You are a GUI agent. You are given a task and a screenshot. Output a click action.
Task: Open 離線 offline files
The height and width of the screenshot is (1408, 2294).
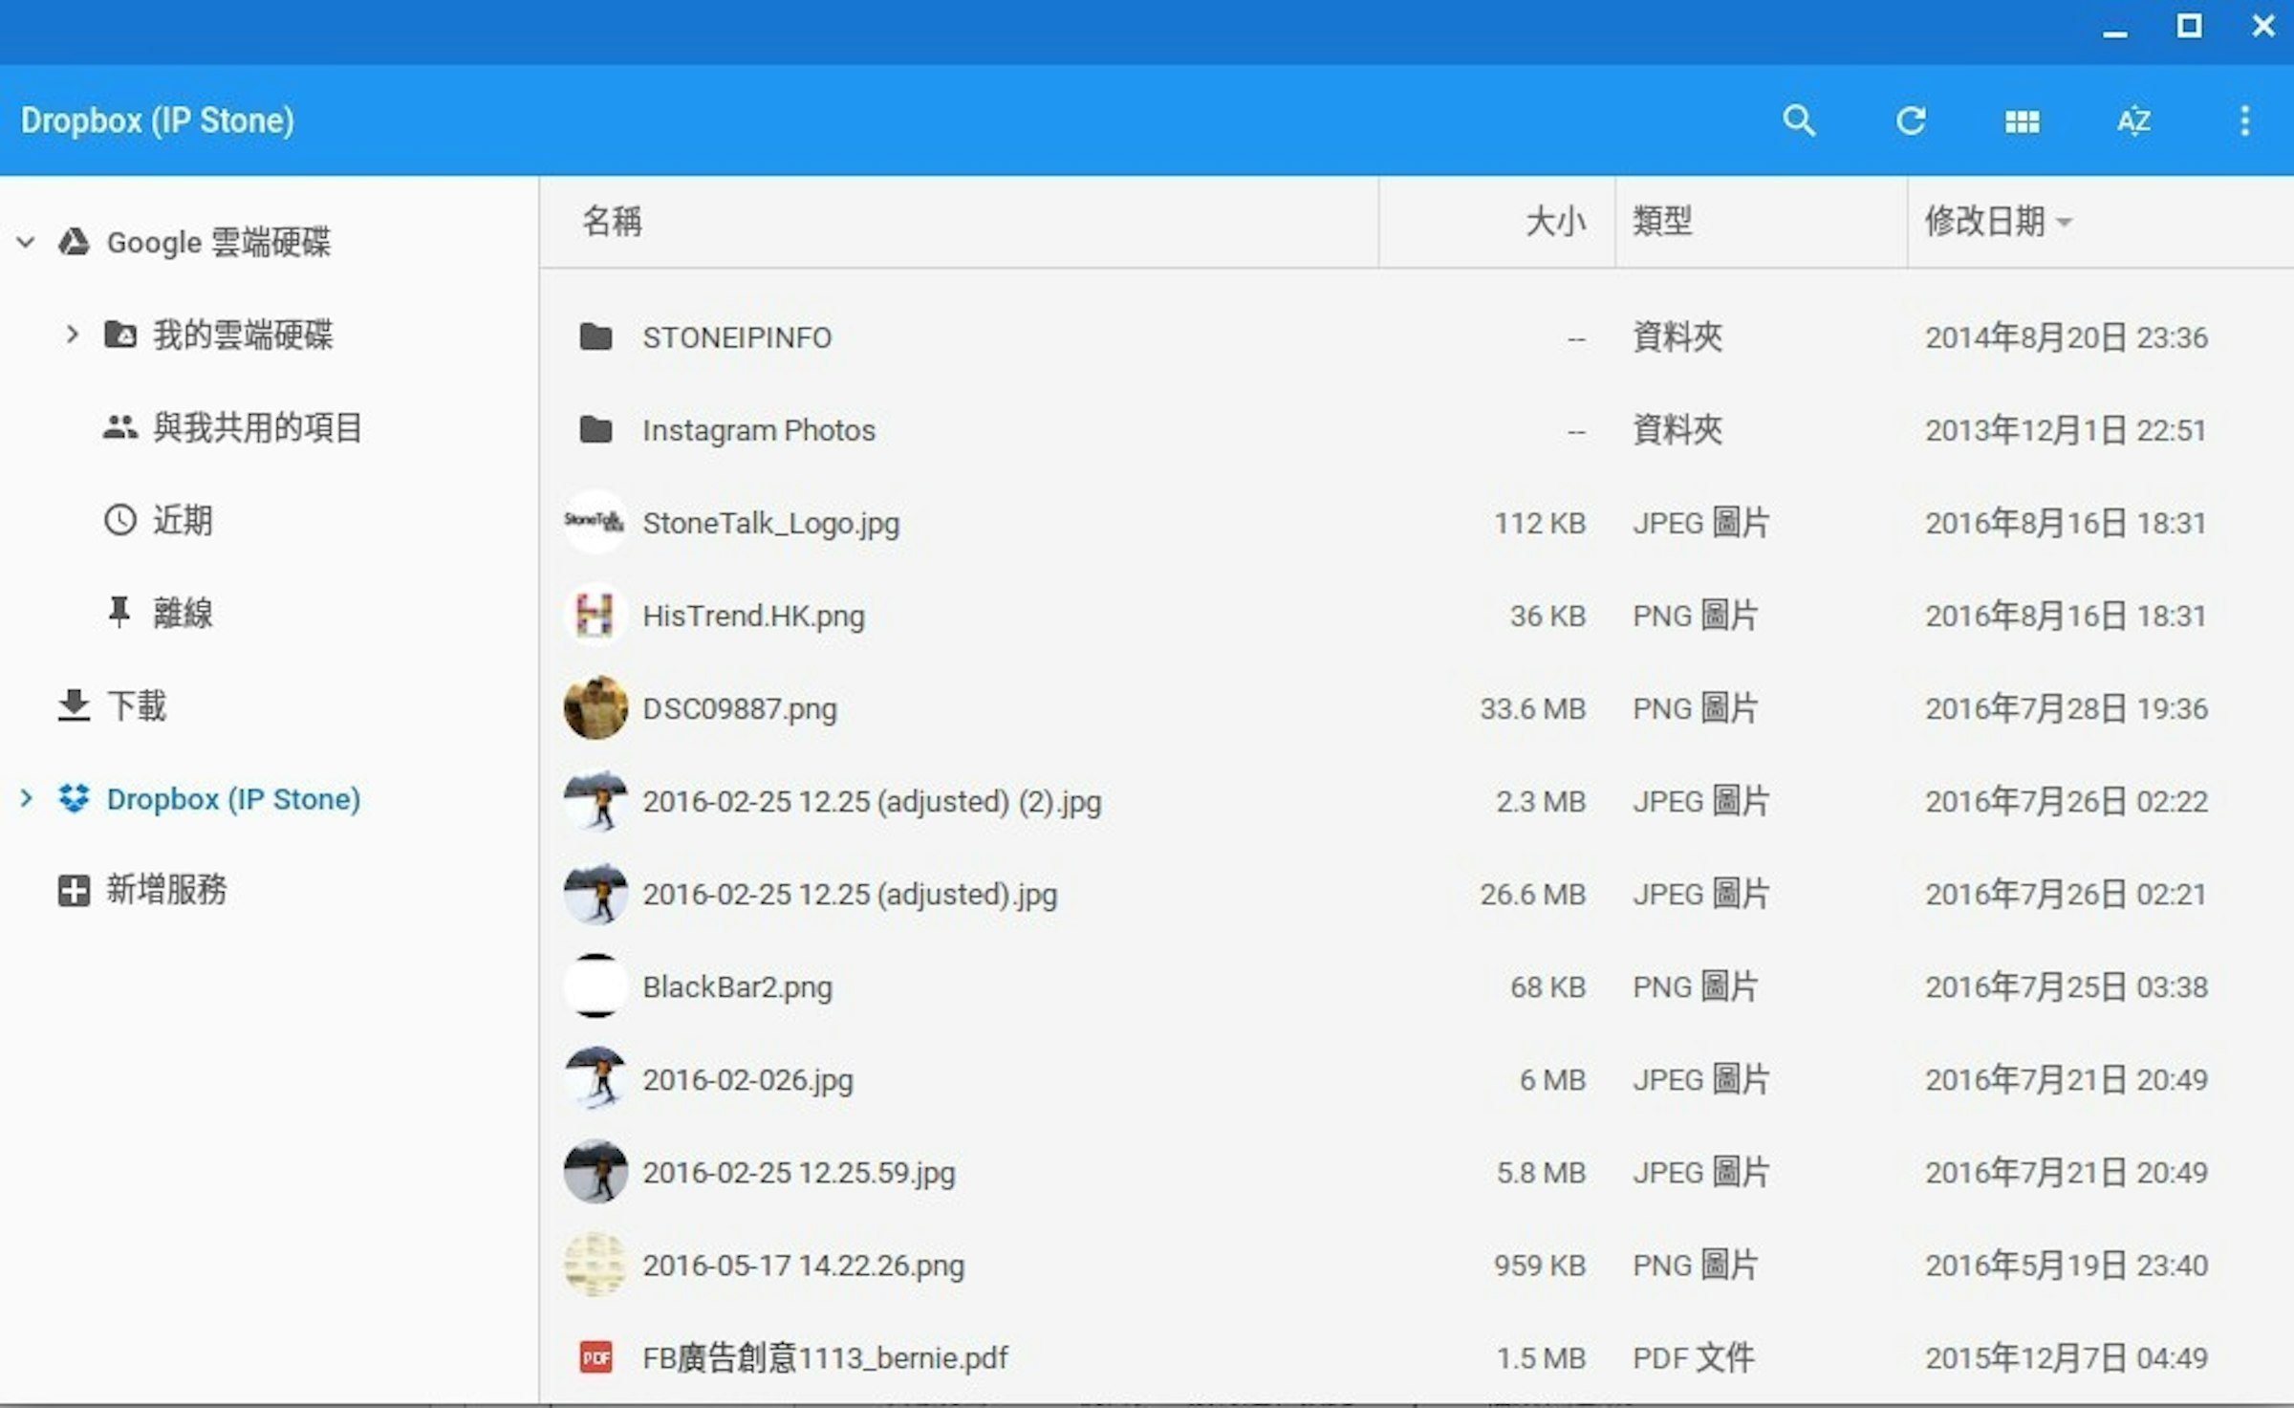tap(184, 613)
